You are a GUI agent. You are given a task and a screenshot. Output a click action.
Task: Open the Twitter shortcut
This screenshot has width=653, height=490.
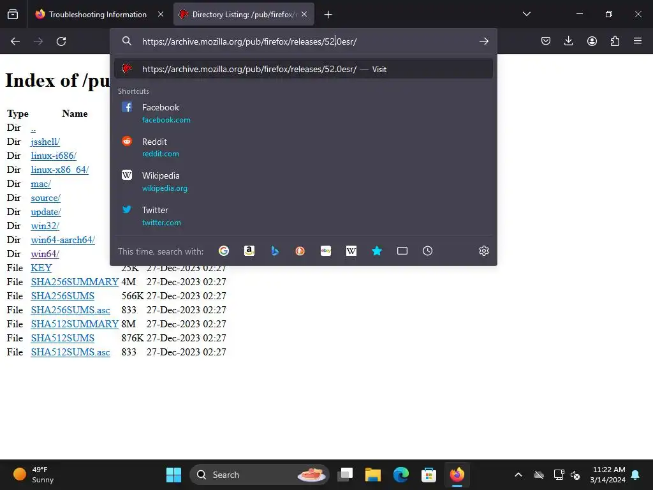(303, 216)
